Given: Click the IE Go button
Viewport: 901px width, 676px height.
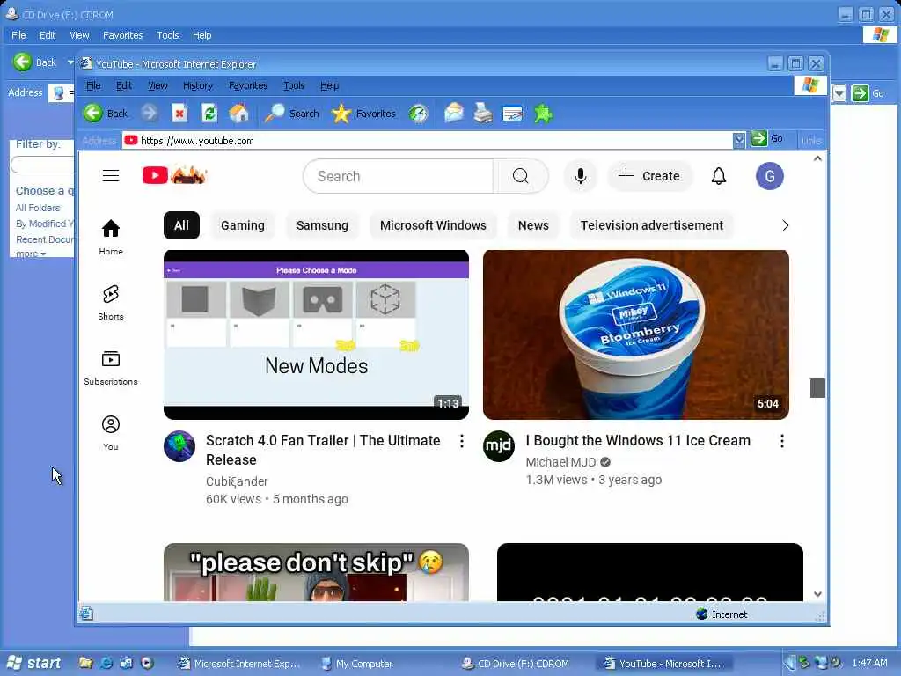Looking at the screenshot, I should 767,138.
